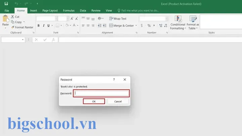This screenshot has width=242, height=136.
Task: Click the Merge & Center button
Action: (x=121, y=26)
